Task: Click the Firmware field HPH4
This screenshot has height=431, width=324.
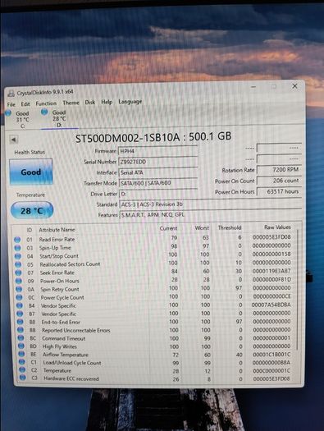Action: tap(157, 151)
